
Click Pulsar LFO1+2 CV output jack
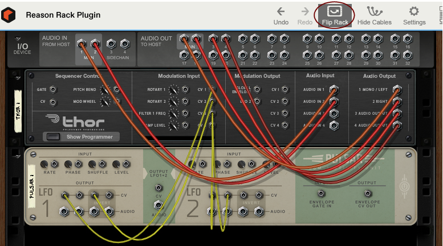click(x=158, y=187)
